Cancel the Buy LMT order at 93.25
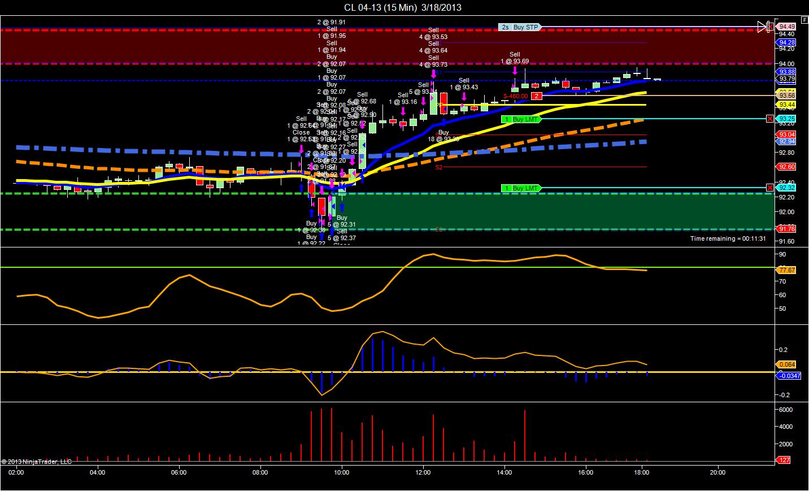 (770, 119)
